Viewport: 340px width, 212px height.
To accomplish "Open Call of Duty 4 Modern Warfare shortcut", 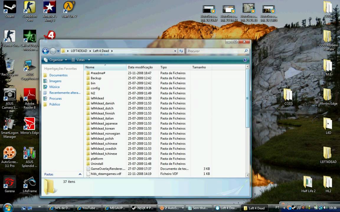I will click(x=30, y=40).
